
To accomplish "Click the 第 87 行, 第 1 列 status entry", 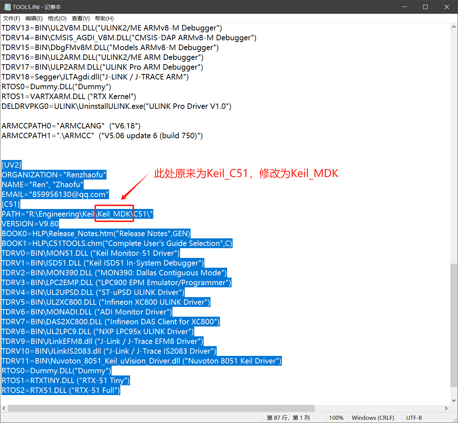I will pos(288,418).
